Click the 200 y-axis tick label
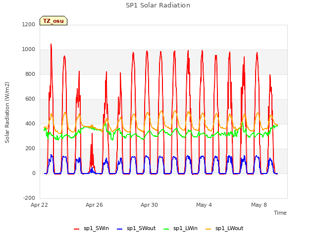Viewport: 317px width, 238px height. coord(30,149)
